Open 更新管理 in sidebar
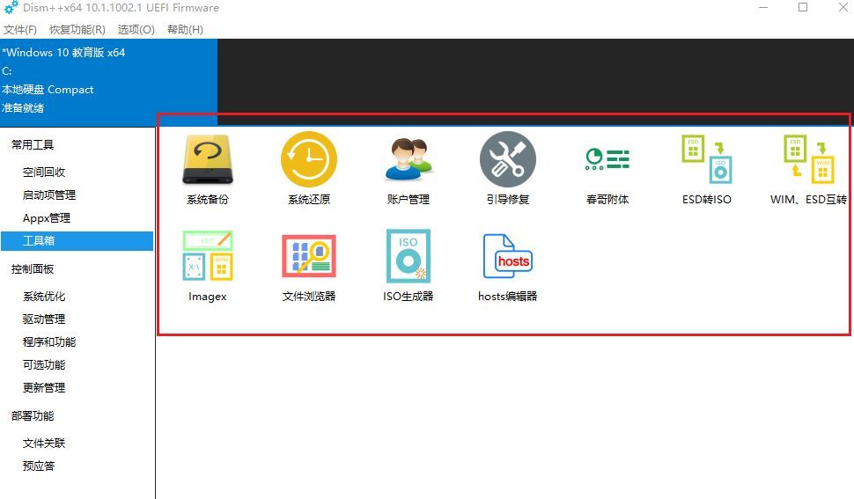This screenshot has width=854, height=499. click(x=44, y=387)
